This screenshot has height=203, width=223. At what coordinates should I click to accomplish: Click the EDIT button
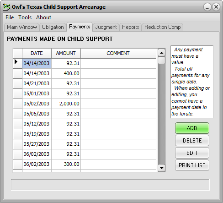point(192,153)
